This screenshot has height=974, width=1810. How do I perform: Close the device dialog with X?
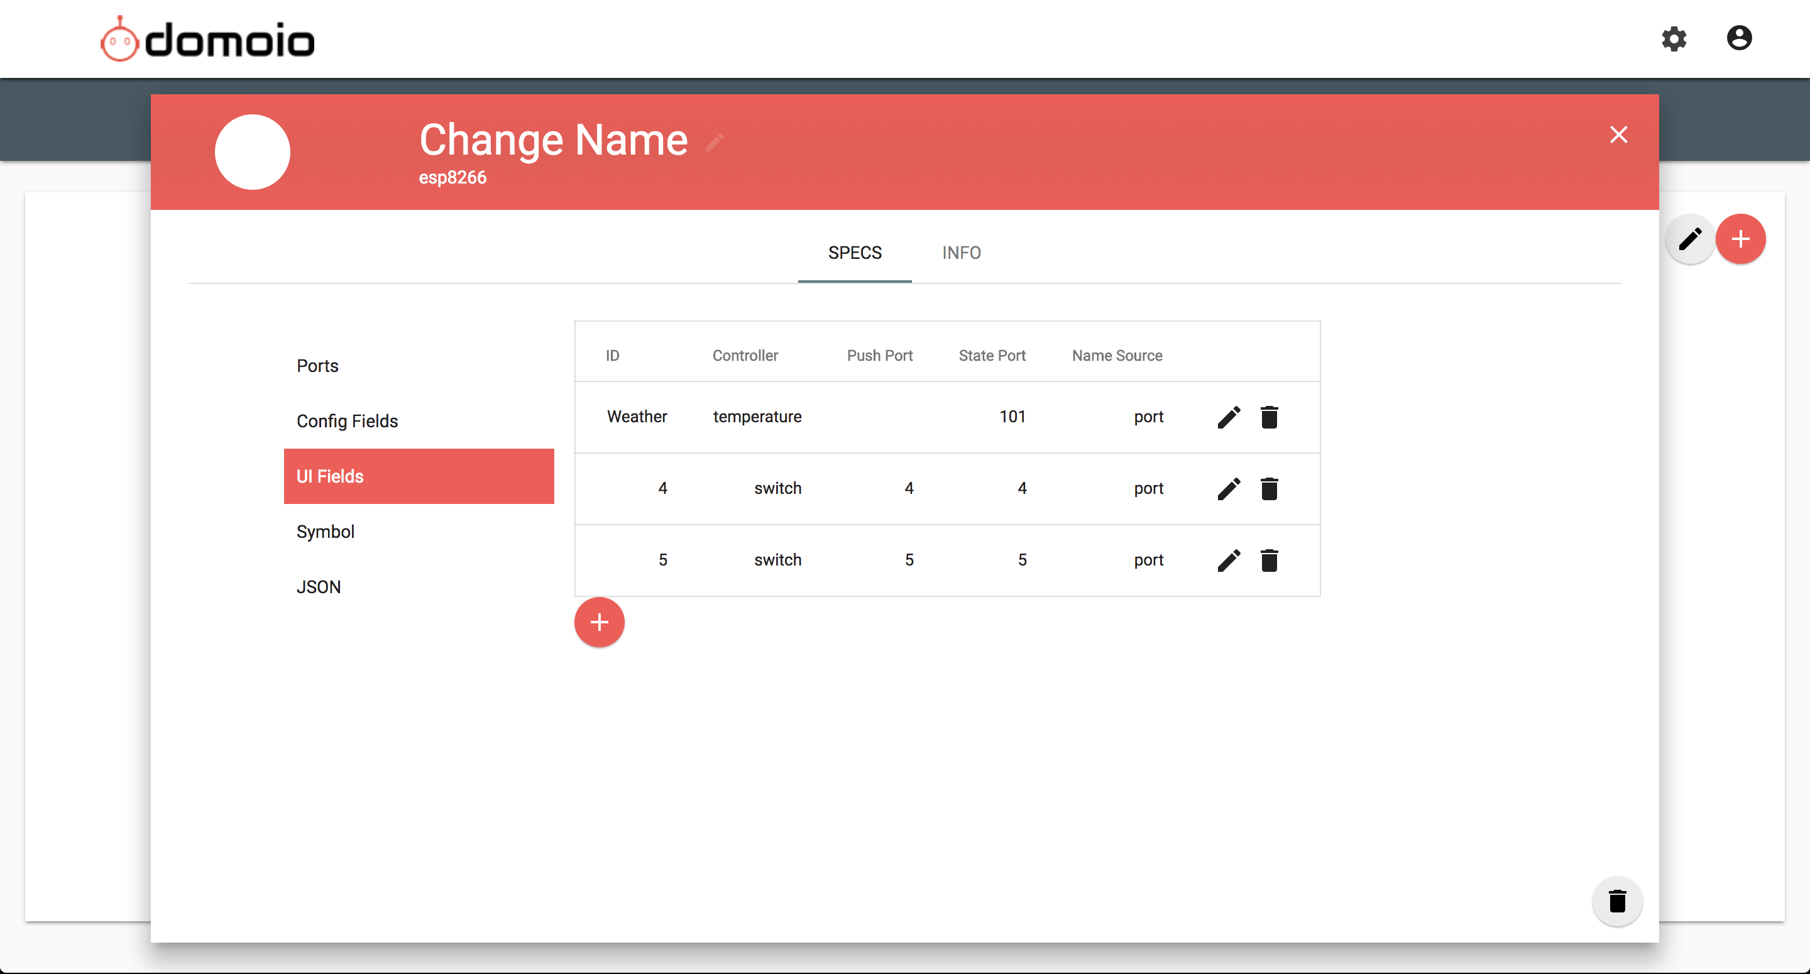tap(1618, 134)
